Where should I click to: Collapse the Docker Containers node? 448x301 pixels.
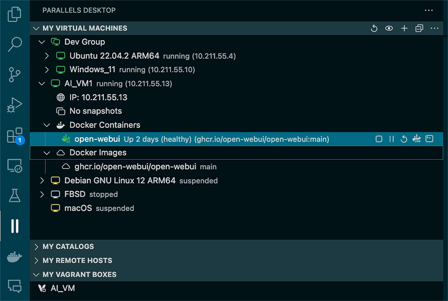click(x=47, y=125)
